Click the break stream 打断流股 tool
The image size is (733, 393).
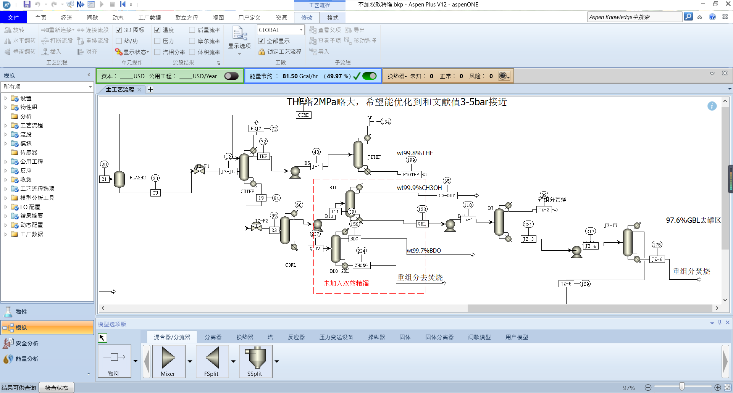point(45,40)
